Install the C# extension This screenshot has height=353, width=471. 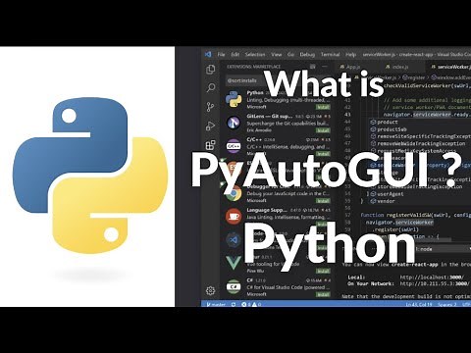click(323, 294)
